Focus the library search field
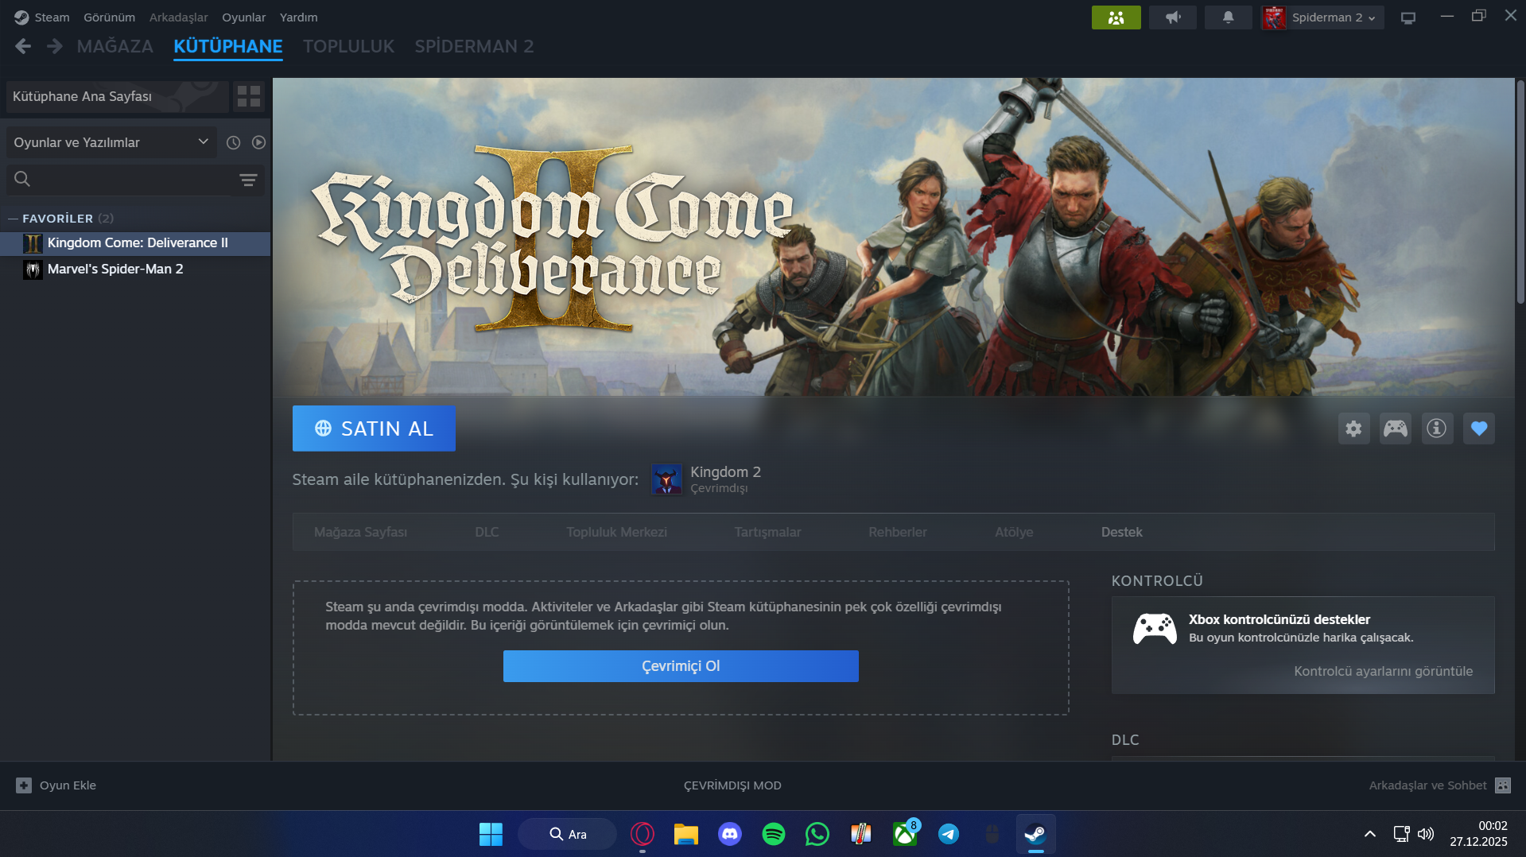Image resolution: width=1526 pixels, height=857 pixels. point(135,180)
